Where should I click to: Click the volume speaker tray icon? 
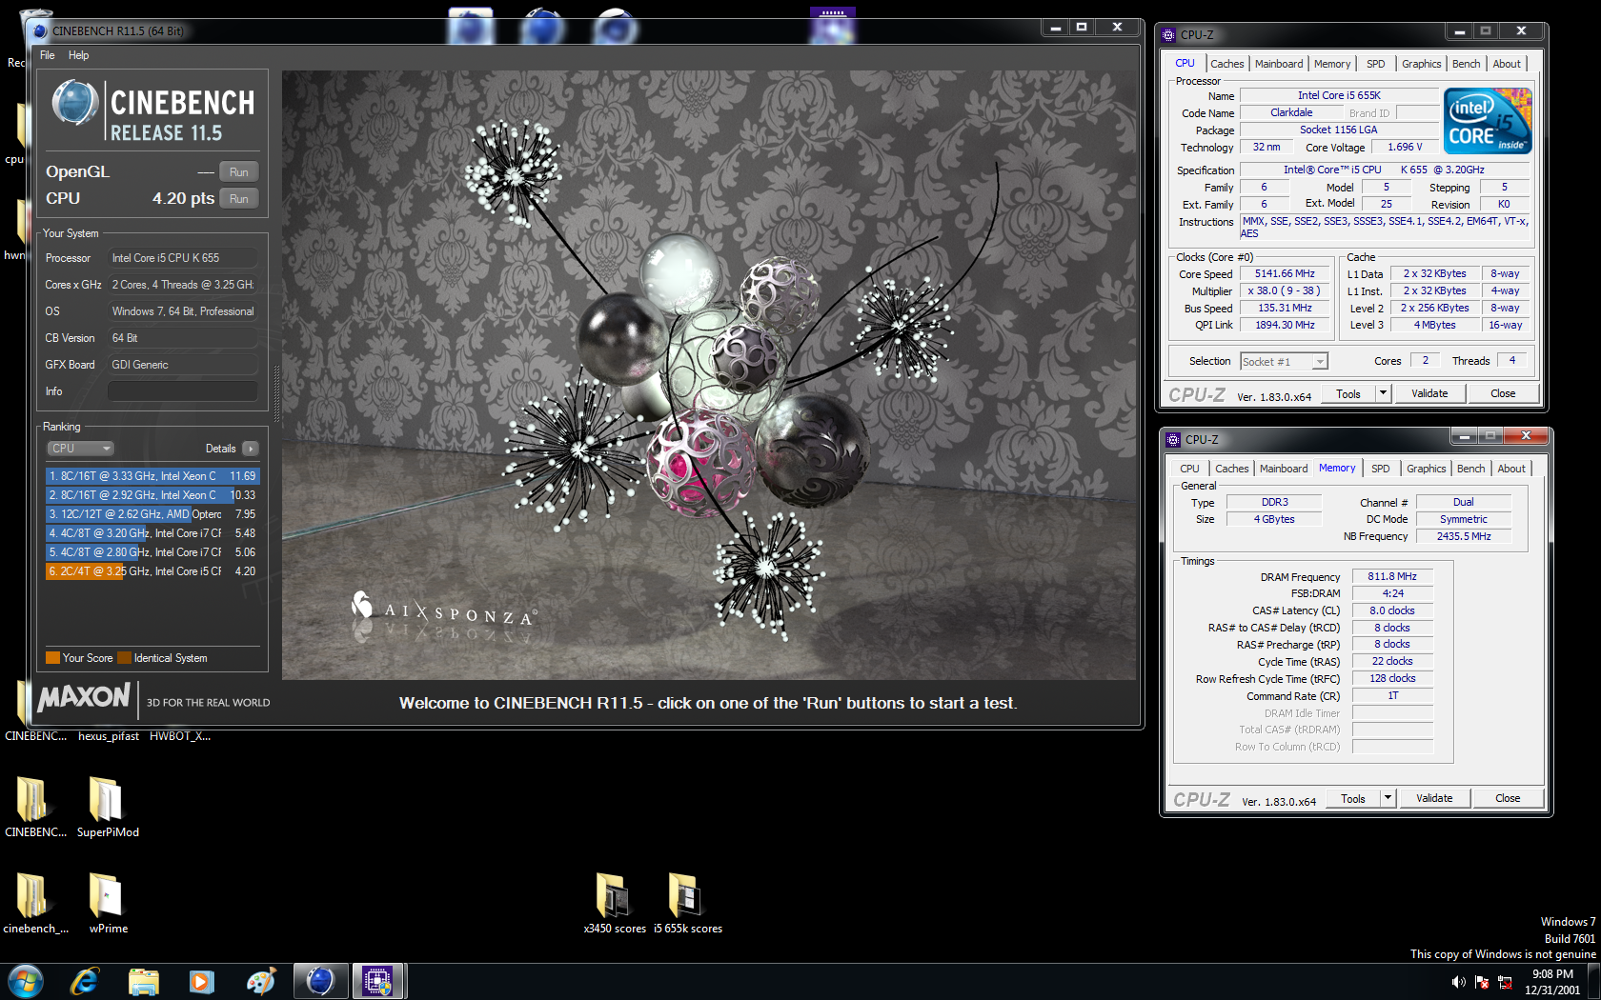[1458, 982]
